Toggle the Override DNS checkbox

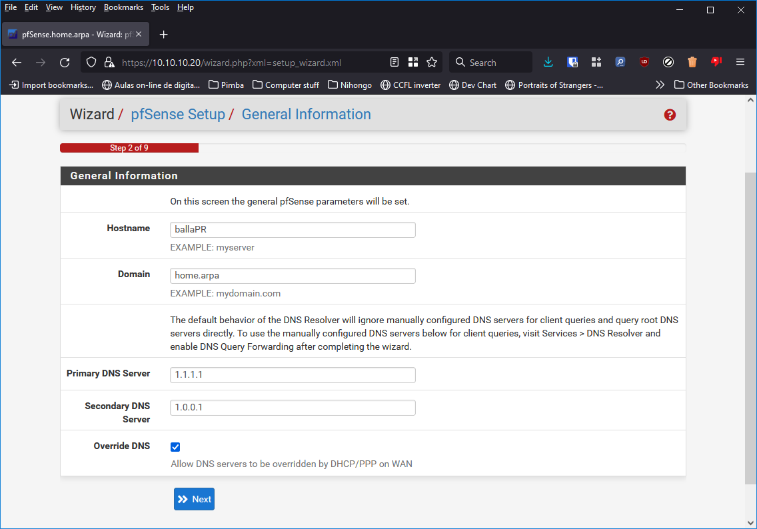tap(175, 447)
